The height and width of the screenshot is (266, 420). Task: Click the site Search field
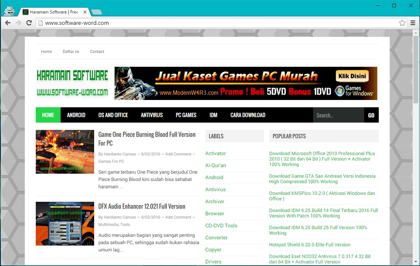tap(339, 115)
